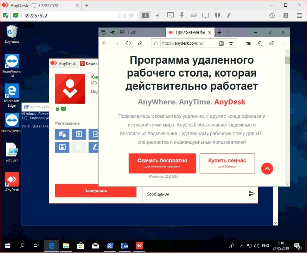
Task: Open the session history clock icon
Action: coord(272,16)
